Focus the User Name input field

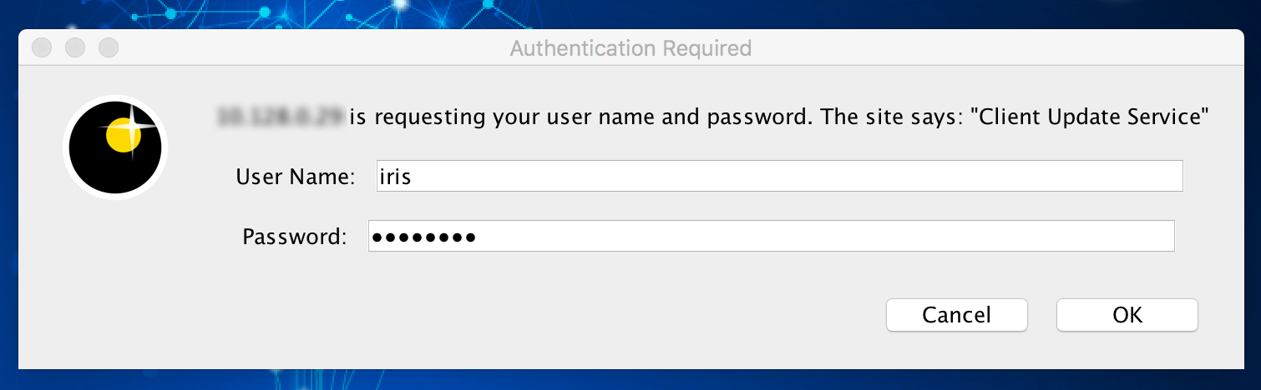coord(779,177)
